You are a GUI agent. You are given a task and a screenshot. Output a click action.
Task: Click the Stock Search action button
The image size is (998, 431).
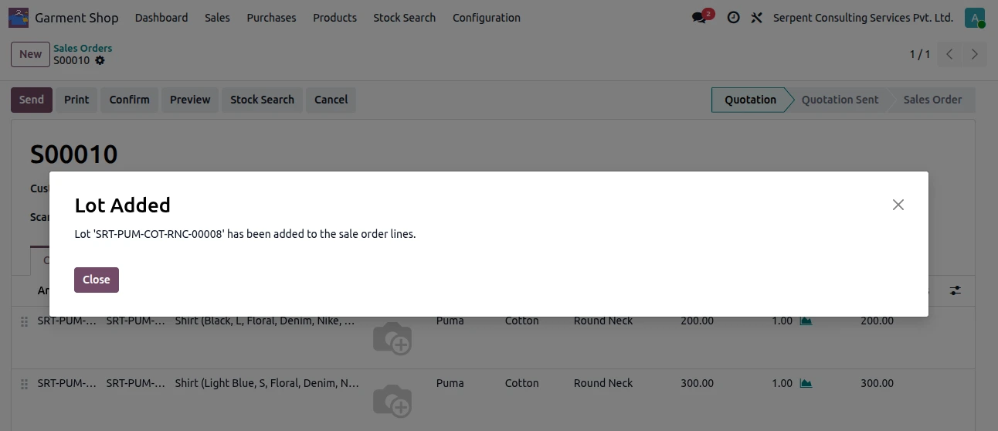point(262,100)
